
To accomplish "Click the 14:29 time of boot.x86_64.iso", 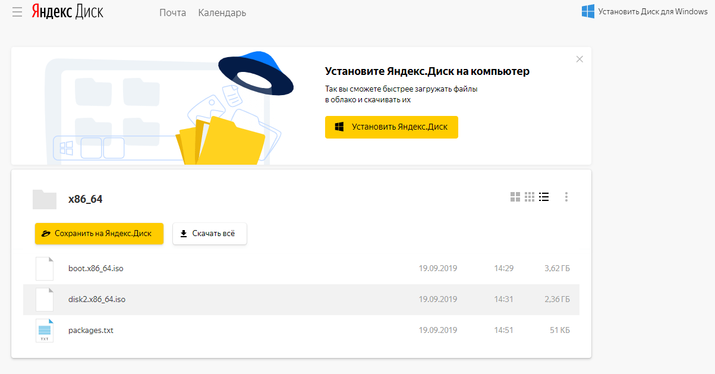I will coord(504,269).
